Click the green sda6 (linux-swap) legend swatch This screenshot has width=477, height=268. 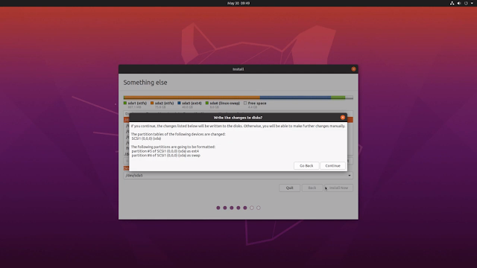[207, 103]
